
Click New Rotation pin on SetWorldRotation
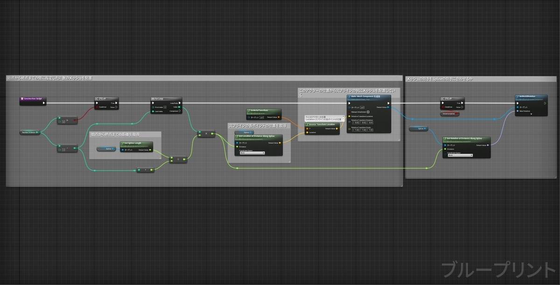coord(518,111)
